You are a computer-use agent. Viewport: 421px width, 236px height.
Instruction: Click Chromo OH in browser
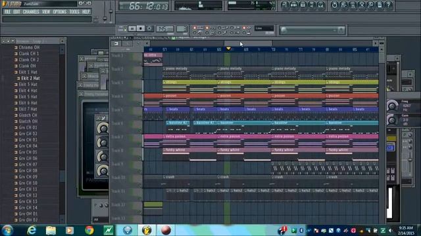[29, 47]
